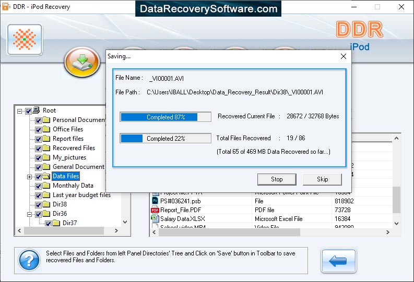Image resolution: width=414 pixels, height=282 pixels.
Task: Click the Office Files folder icon
Action: 46,129
